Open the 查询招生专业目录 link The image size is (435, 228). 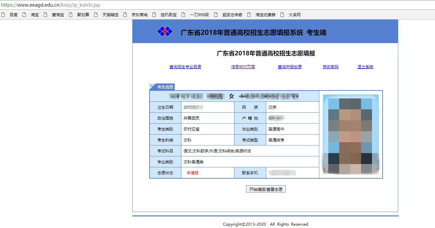[x=185, y=67]
